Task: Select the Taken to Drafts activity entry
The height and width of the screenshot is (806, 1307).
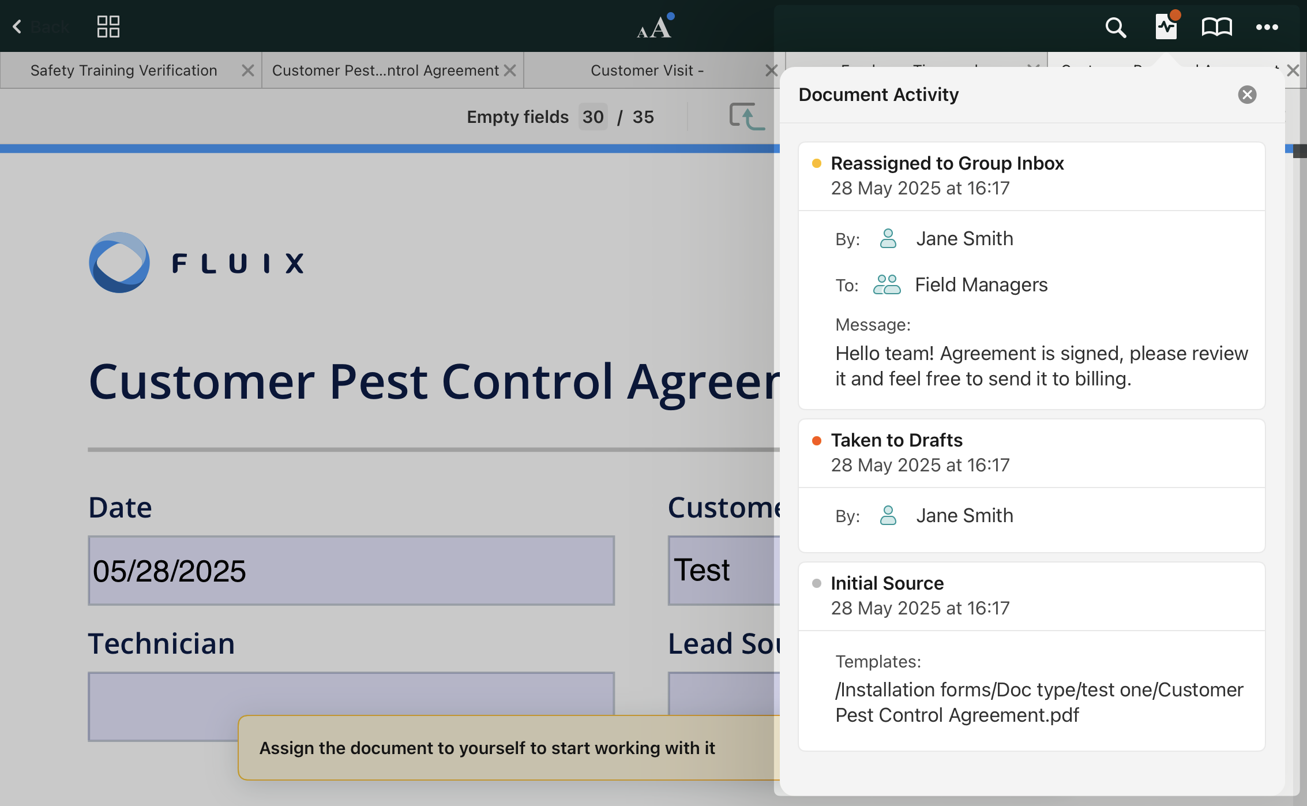Action: (896, 441)
